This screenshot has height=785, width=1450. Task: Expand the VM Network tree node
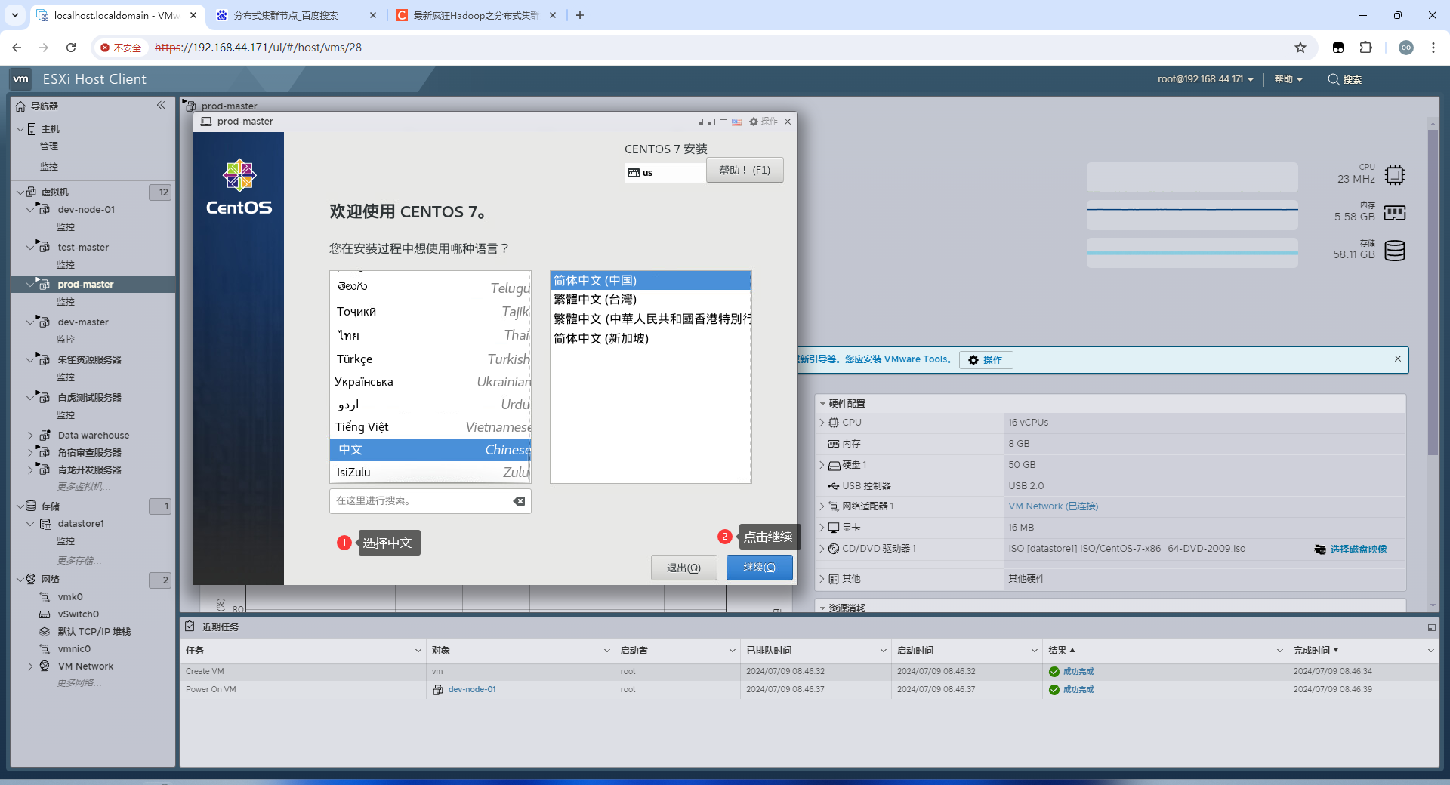pyautogui.click(x=30, y=666)
